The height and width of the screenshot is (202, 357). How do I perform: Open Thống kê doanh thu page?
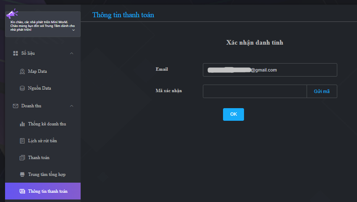click(x=47, y=124)
